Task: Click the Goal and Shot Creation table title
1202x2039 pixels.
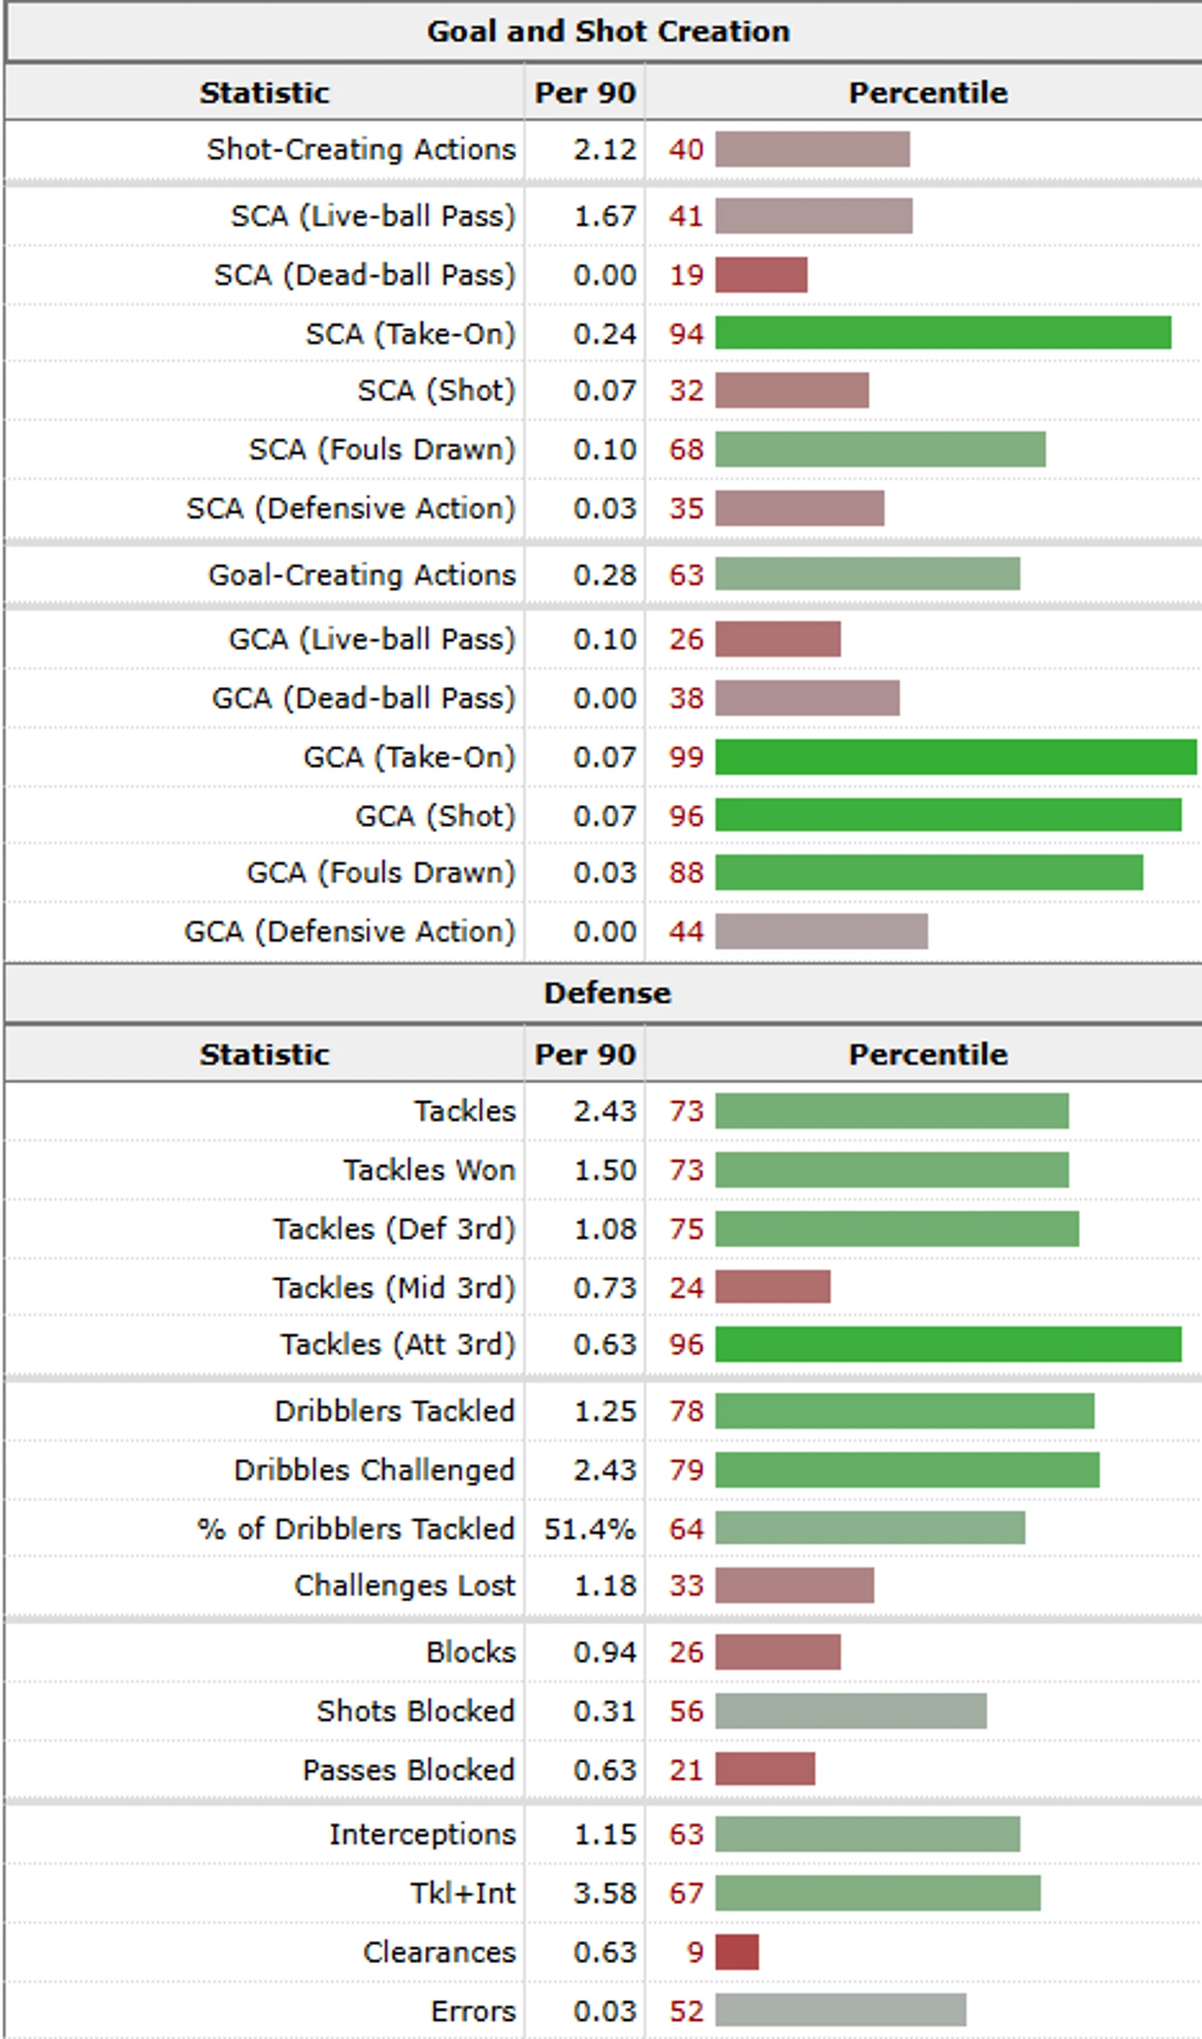Action: [x=608, y=31]
